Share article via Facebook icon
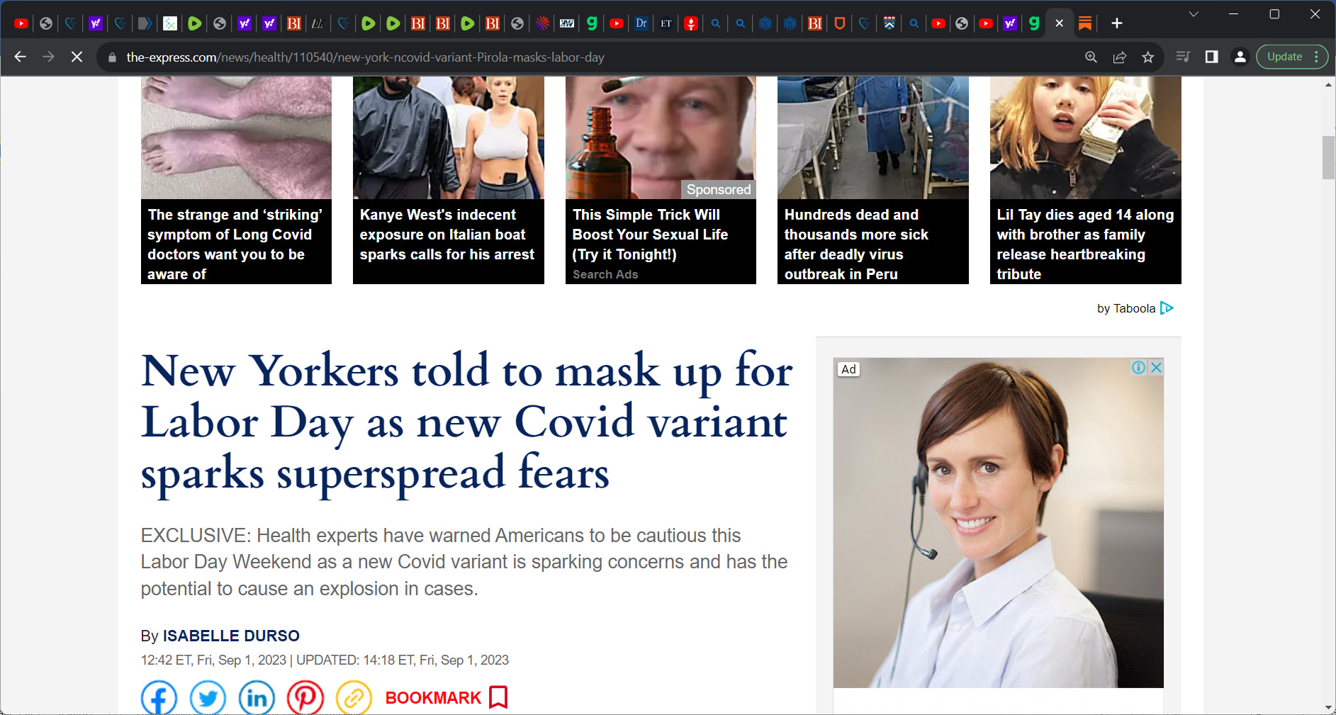Viewport: 1336px width, 715px height. [159, 698]
